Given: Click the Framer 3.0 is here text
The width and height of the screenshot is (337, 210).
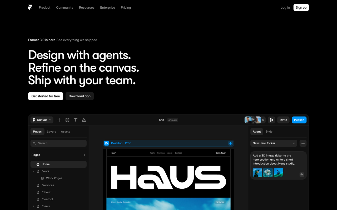Looking at the screenshot, I should click(x=42, y=40).
